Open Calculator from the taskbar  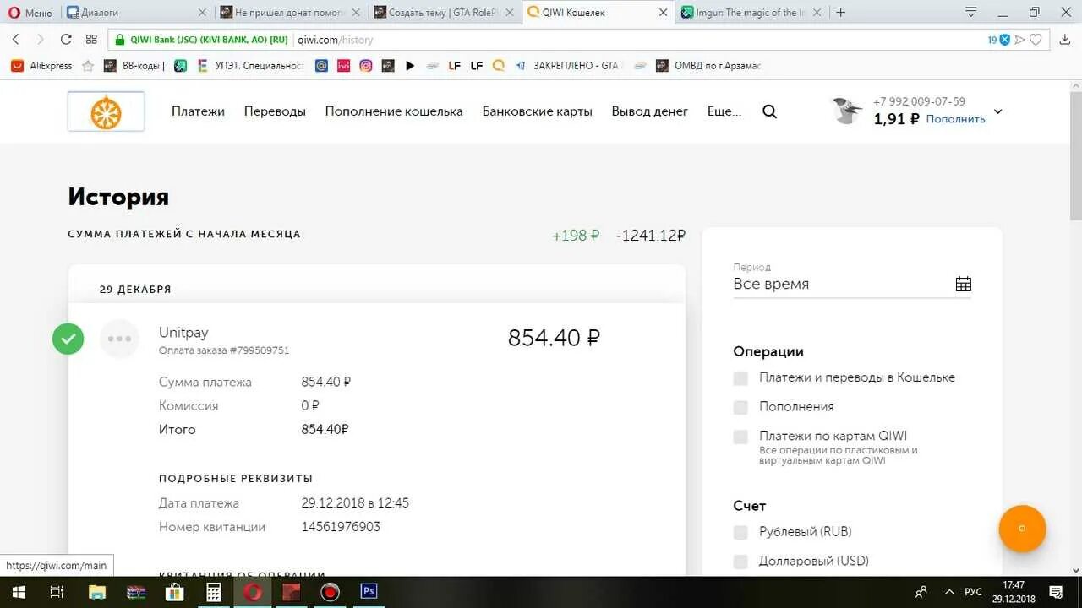click(214, 591)
